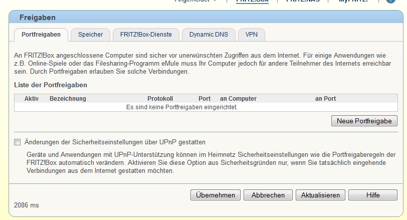407x220 pixels.
Task: Enable UPnP security settings changes checkbox
Action: 18,142
